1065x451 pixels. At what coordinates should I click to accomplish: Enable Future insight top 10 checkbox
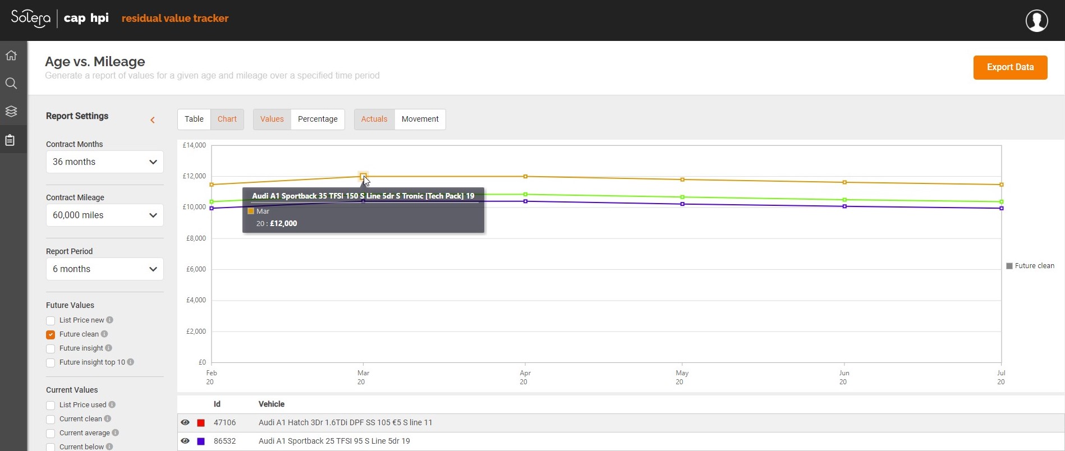[x=51, y=363]
